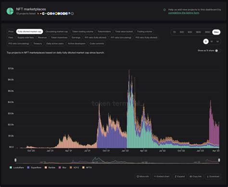
Task: Click the LooksRare legend color swatch
Action: pyautogui.click(x=11, y=167)
